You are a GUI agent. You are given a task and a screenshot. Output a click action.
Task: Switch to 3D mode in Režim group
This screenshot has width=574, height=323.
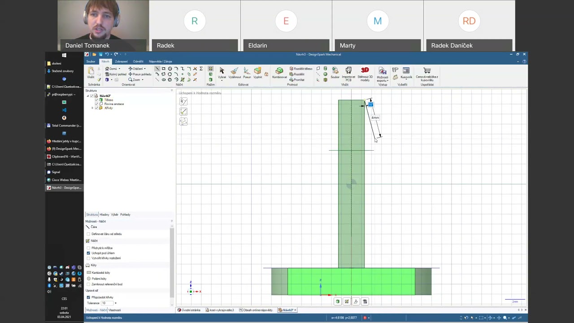point(211,79)
